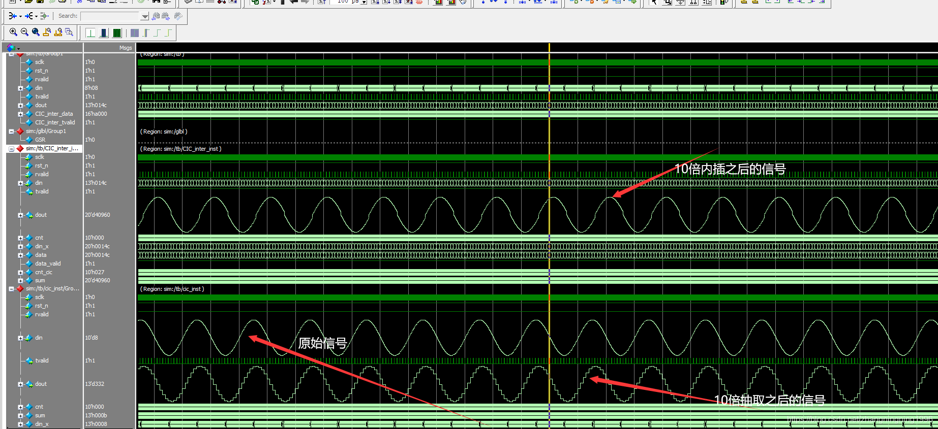The height and width of the screenshot is (429, 938).
Task: Expand din with value 10'd8
Action: click(x=20, y=338)
